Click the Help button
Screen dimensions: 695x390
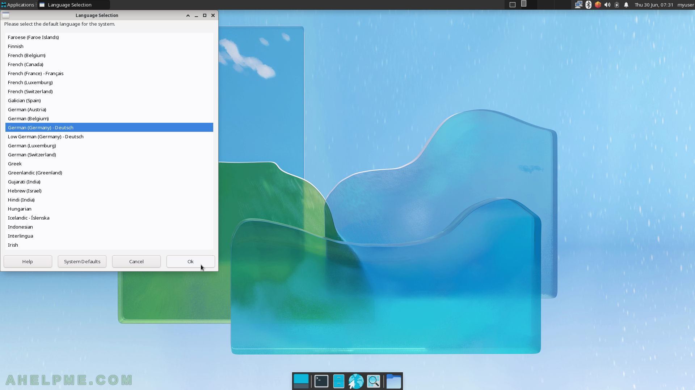[28, 261]
